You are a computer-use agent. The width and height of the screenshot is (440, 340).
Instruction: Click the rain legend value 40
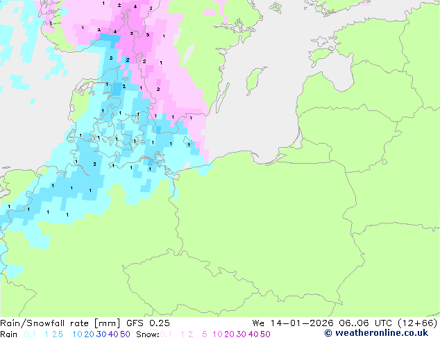pos(113,334)
